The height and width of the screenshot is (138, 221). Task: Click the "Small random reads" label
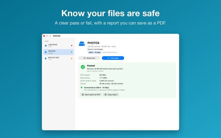(88, 81)
